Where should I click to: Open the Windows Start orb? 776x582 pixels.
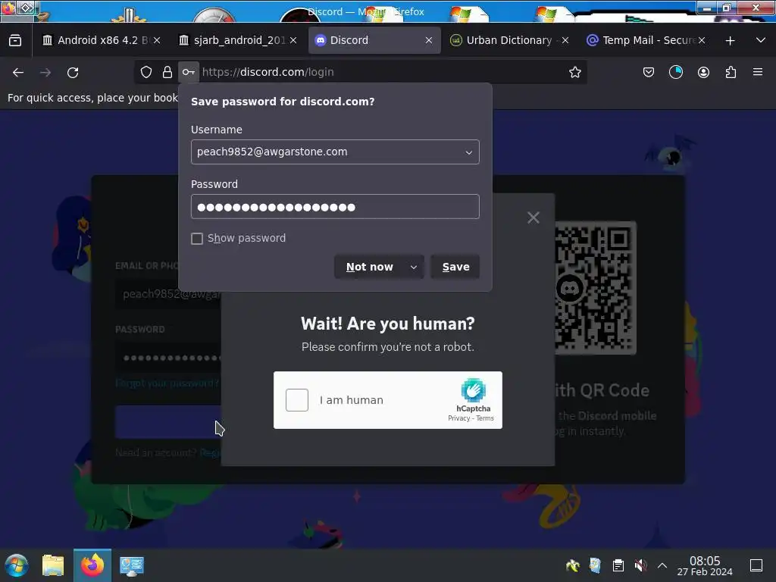17,565
